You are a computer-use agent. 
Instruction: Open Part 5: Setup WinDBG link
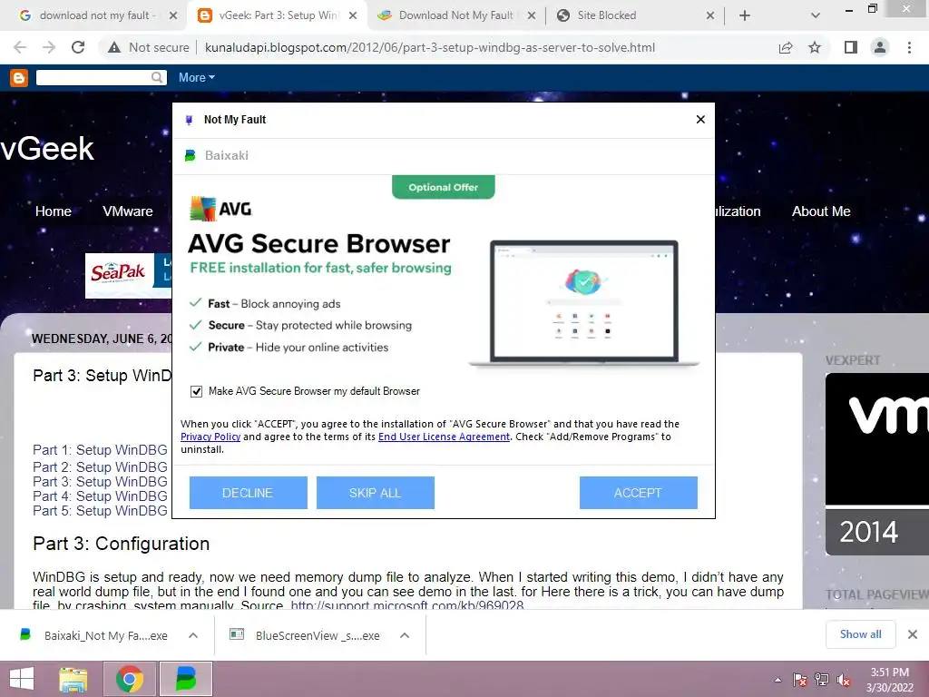pos(100,511)
